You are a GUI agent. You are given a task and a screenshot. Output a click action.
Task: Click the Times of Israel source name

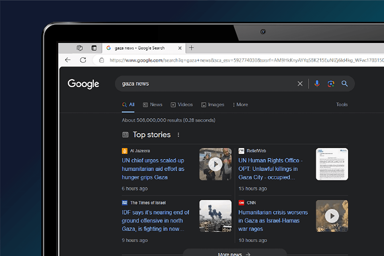point(148,203)
